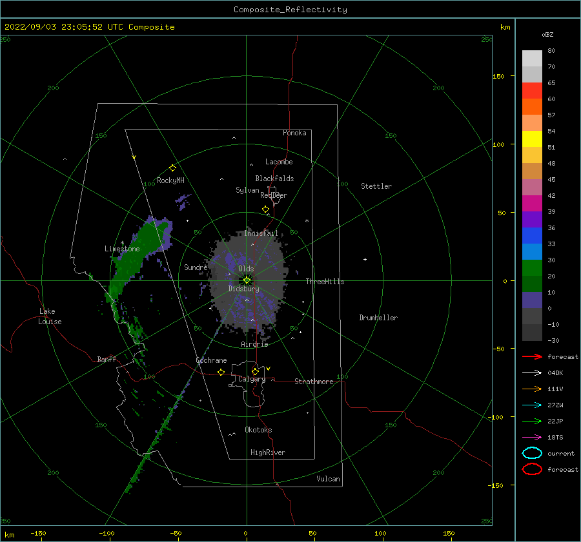
Task: Click the Banff label on the map
Action: (x=107, y=359)
